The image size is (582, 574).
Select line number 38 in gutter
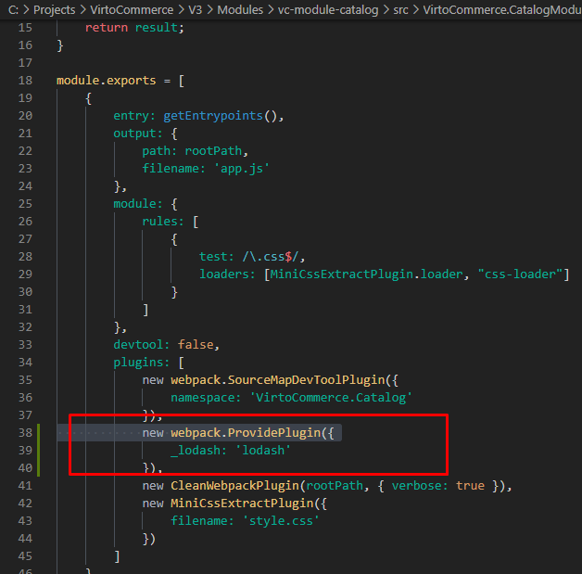(25, 433)
